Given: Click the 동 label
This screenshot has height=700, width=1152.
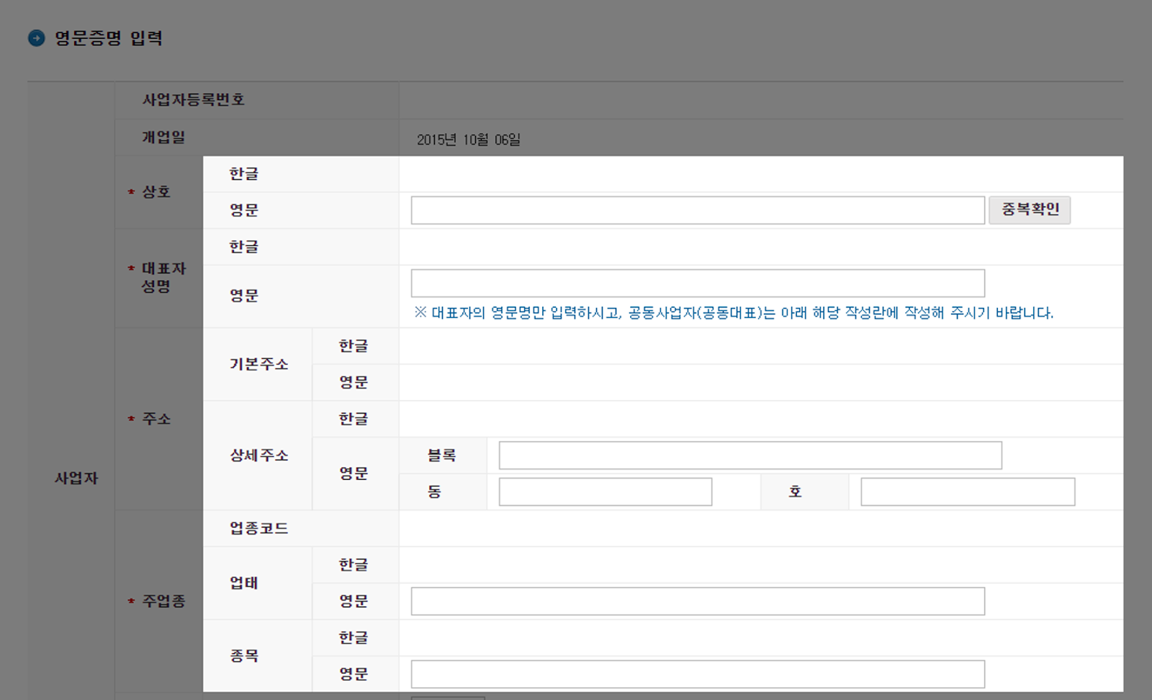Looking at the screenshot, I should coord(434,492).
